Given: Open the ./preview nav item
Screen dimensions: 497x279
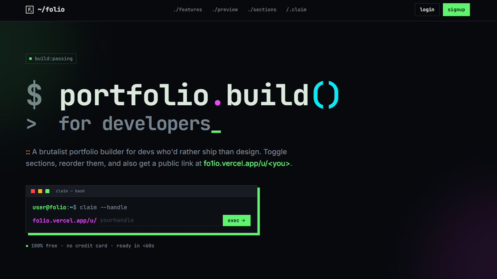Looking at the screenshot, I should click(225, 10).
